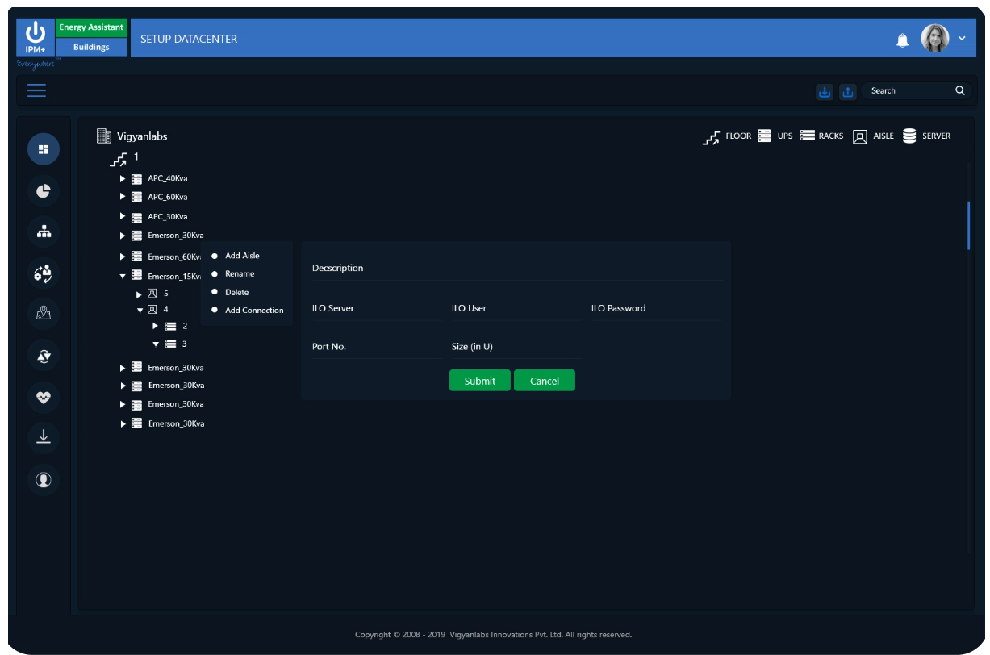The height and width of the screenshot is (655, 990).
Task: Click the green Cancel button
Action: click(545, 381)
